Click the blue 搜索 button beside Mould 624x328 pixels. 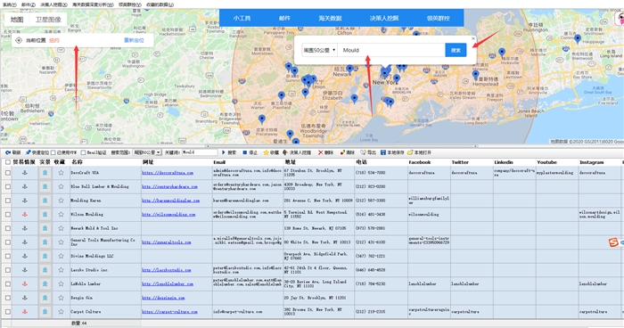[x=456, y=50]
